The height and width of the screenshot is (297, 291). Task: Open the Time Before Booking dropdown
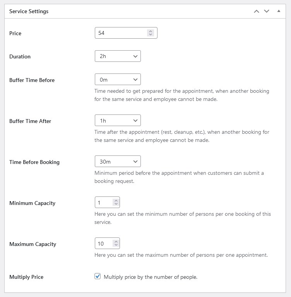click(118, 161)
